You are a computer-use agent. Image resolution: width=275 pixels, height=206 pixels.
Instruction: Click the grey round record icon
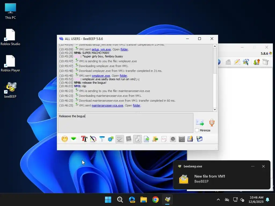[x=173, y=139]
